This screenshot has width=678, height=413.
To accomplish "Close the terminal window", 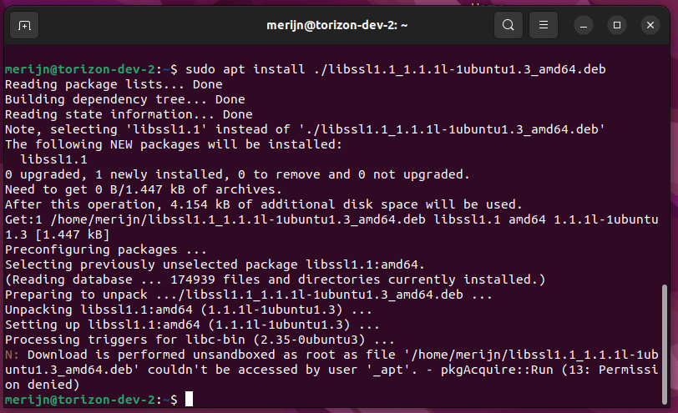I will tap(650, 26).
